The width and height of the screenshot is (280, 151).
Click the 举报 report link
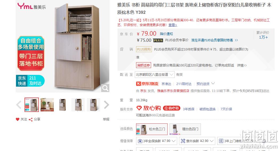pos(106,119)
